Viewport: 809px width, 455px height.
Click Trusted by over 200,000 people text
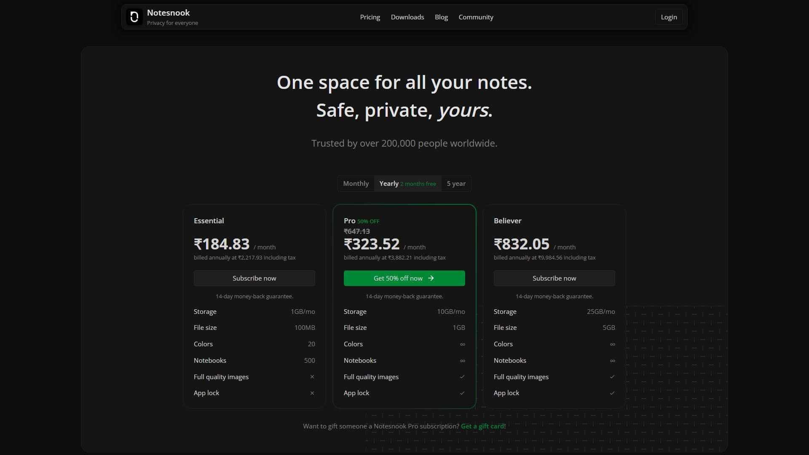pos(404,143)
